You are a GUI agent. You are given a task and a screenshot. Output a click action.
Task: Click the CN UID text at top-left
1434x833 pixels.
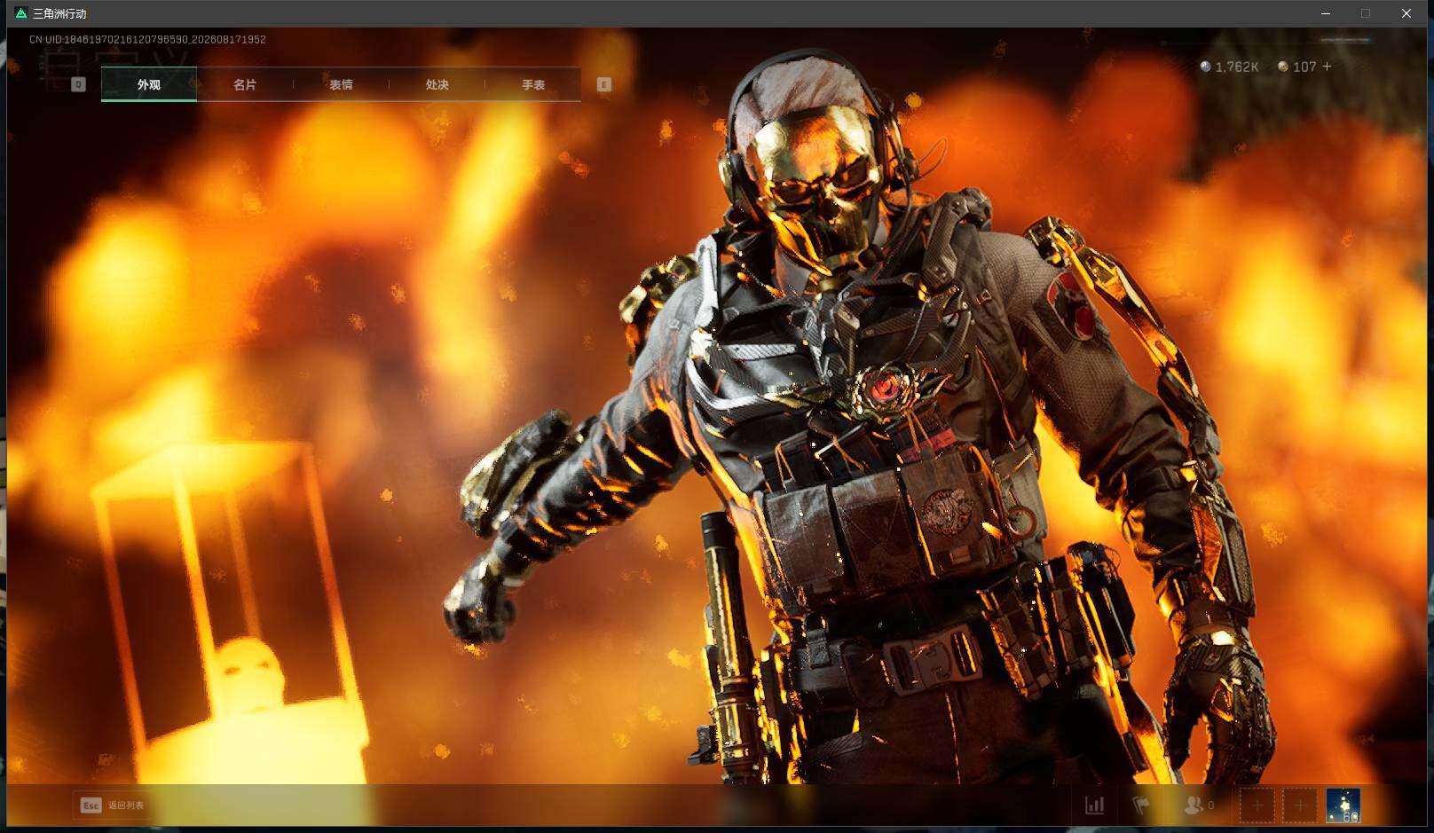[147, 40]
